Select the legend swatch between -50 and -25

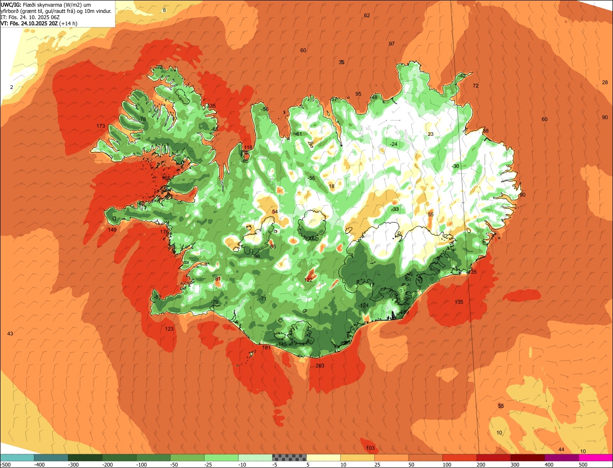click(187, 457)
